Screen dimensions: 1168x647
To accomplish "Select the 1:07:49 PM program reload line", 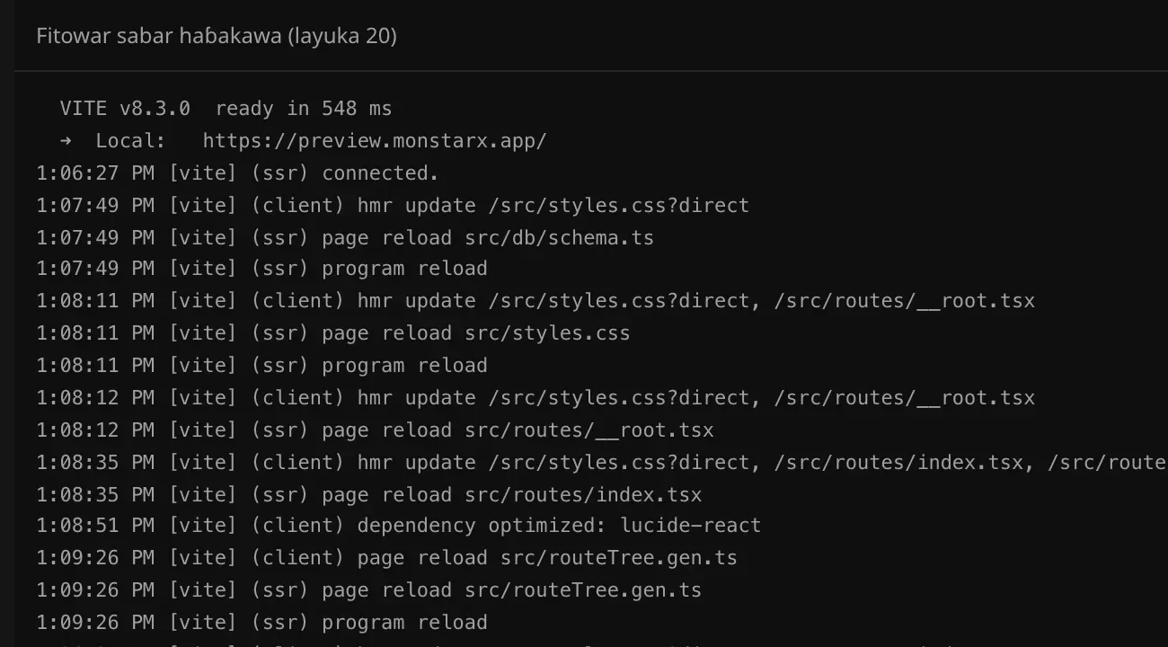I will click(x=262, y=269).
